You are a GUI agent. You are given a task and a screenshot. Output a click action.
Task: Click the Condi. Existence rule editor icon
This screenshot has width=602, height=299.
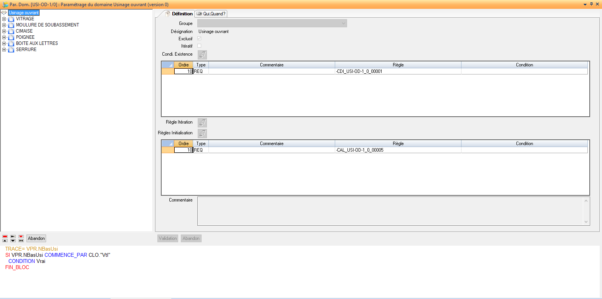[202, 55]
